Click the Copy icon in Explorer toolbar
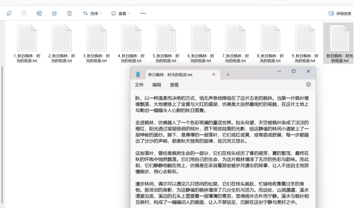The height and width of the screenshot is (208, 354). click(x=9, y=13)
